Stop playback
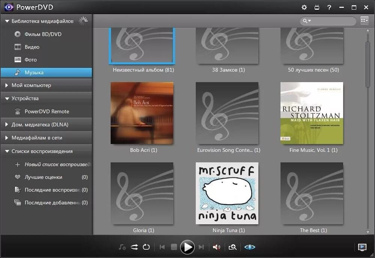The width and height of the screenshot is (375, 258). point(174,247)
